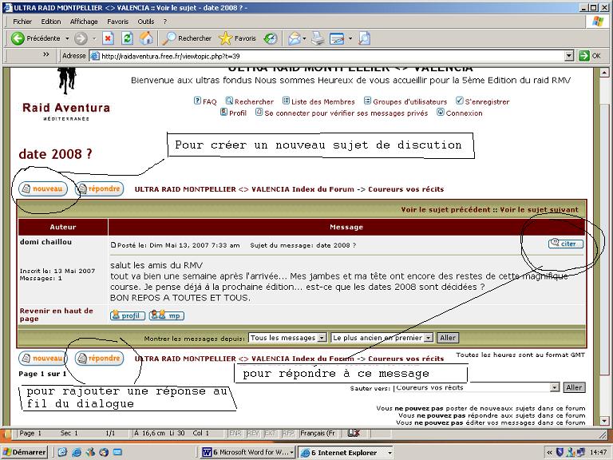Switch to Internet Explorer taskbar group
The height and width of the screenshot is (460, 613).
coord(346,452)
